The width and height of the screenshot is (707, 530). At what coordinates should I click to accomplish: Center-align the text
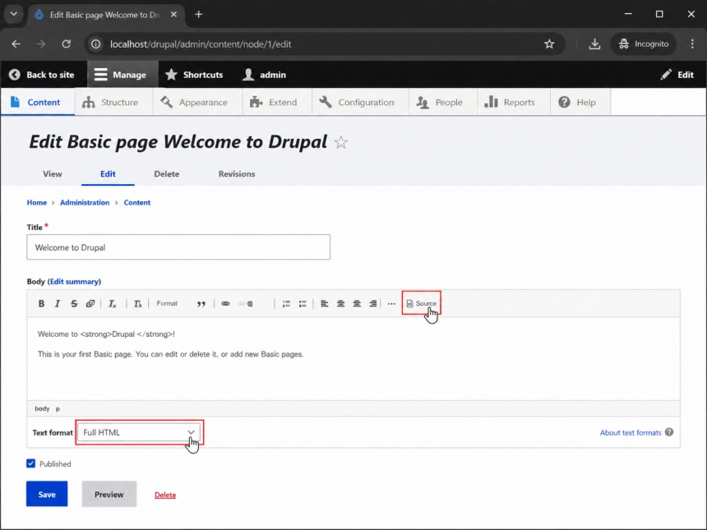pyautogui.click(x=340, y=304)
